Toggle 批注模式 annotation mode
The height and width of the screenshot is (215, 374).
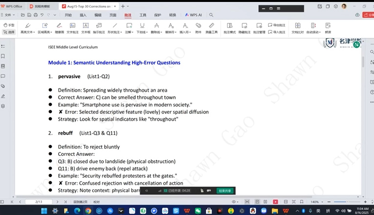click(x=230, y=28)
